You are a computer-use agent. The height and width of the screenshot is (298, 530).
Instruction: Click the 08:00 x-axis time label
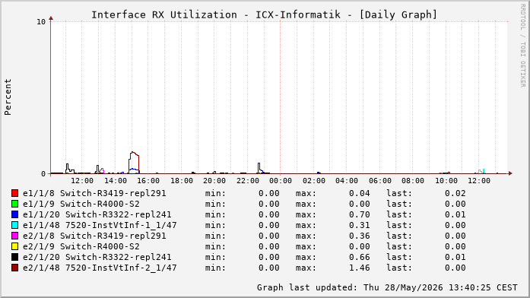[413, 181]
